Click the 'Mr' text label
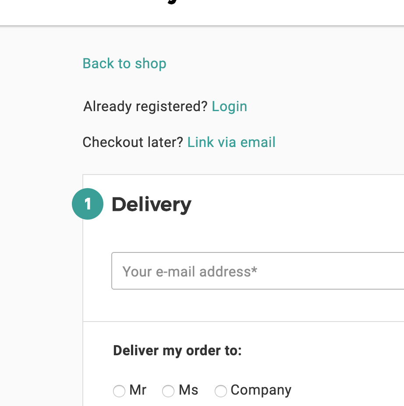The width and height of the screenshot is (404, 406). [x=138, y=390]
